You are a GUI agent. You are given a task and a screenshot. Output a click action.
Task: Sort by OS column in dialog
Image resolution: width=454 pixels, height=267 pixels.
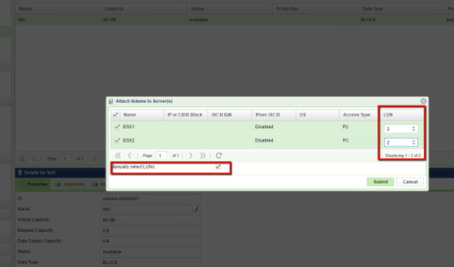(317, 115)
